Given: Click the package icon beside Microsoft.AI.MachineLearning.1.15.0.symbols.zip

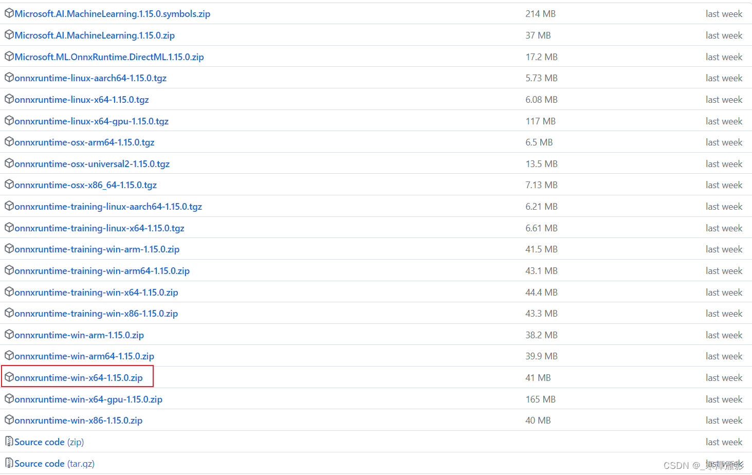Looking at the screenshot, I should pos(9,13).
